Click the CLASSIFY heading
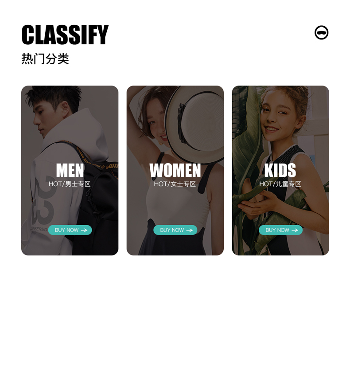 pos(65,35)
